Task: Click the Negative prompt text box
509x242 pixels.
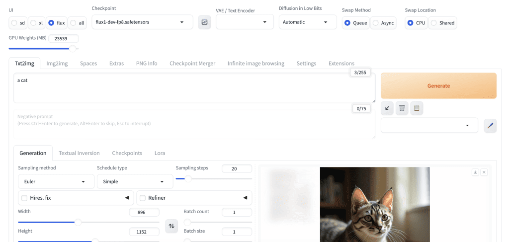Action: click(x=194, y=124)
